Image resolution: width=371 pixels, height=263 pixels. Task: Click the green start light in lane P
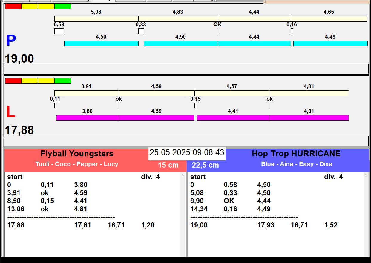click(63, 6)
